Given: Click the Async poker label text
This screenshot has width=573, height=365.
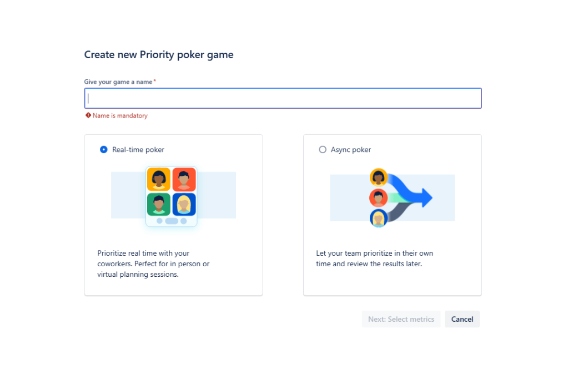Looking at the screenshot, I should tap(351, 149).
